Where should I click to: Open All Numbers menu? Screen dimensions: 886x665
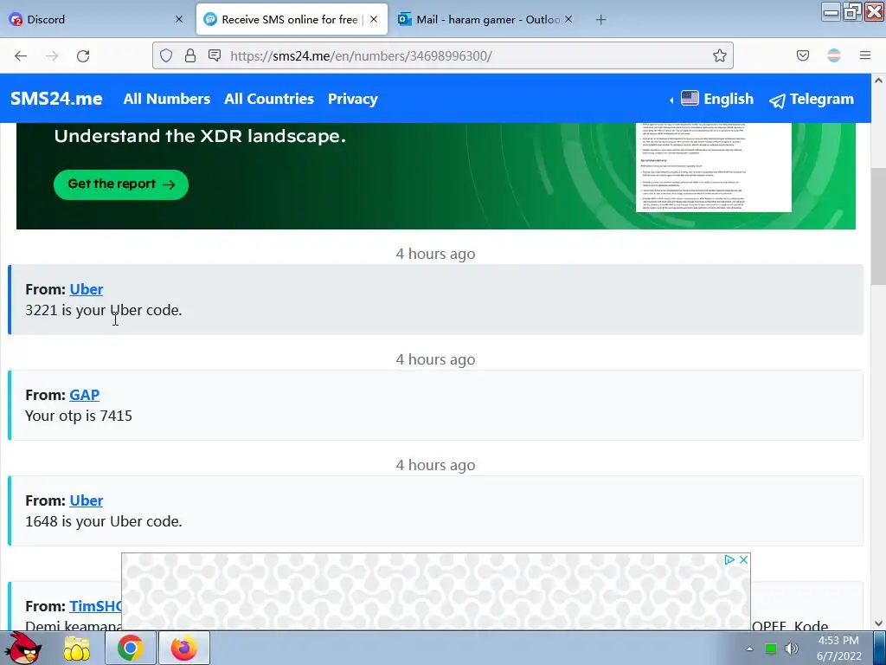[x=167, y=99]
